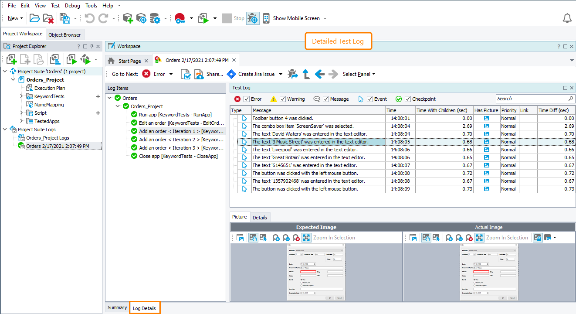Open the Go to Next Error dropdown
This screenshot has width=576, height=314.
click(172, 74)
